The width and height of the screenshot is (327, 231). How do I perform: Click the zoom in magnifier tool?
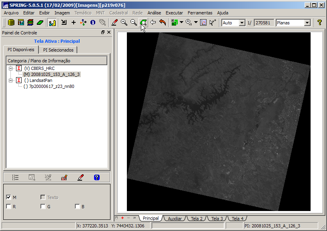click(x=124, y=23)
